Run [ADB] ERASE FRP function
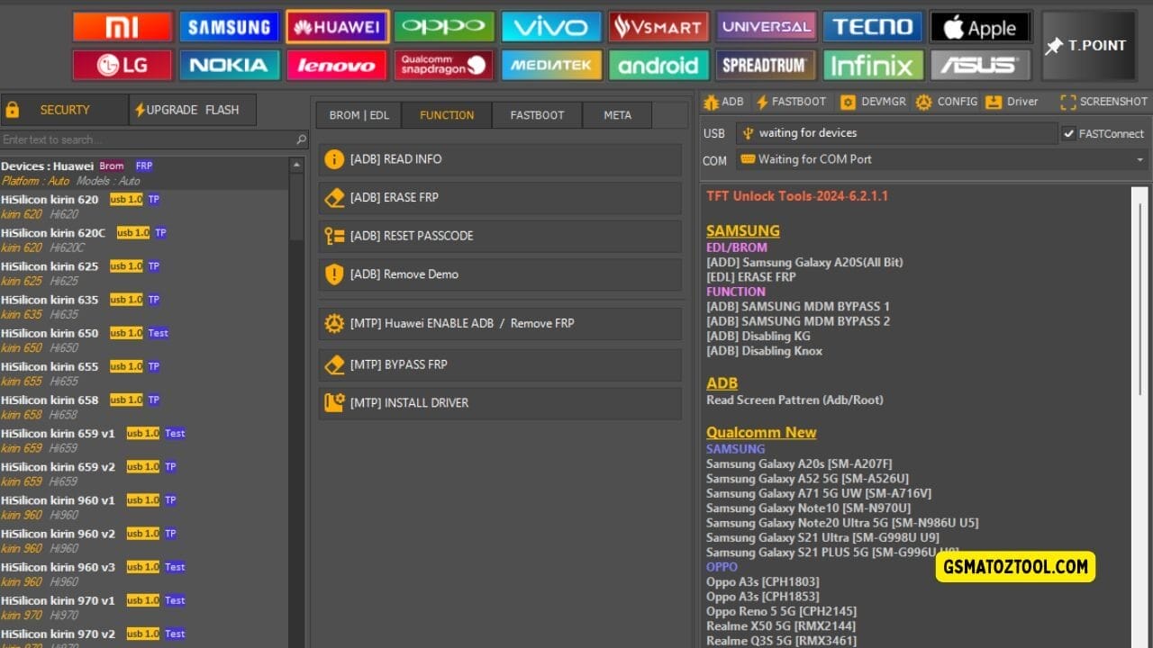This screenshot has height=648, width=1153. pos(499,197)
